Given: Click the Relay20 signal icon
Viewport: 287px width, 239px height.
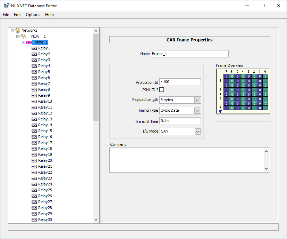Looking at the screenshot, I should [34, 160].
